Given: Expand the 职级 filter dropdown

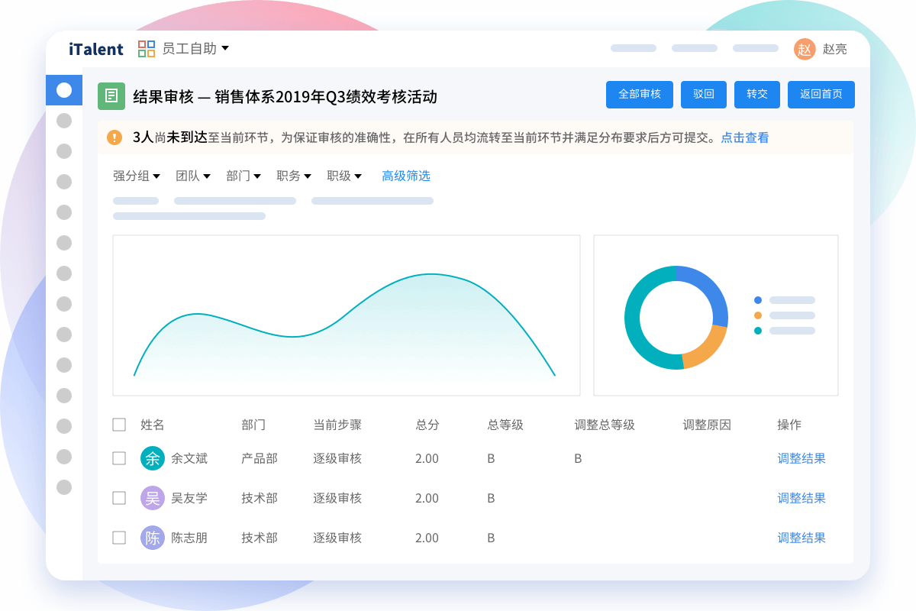Looking at the screenshot, I should coord(343,176).
